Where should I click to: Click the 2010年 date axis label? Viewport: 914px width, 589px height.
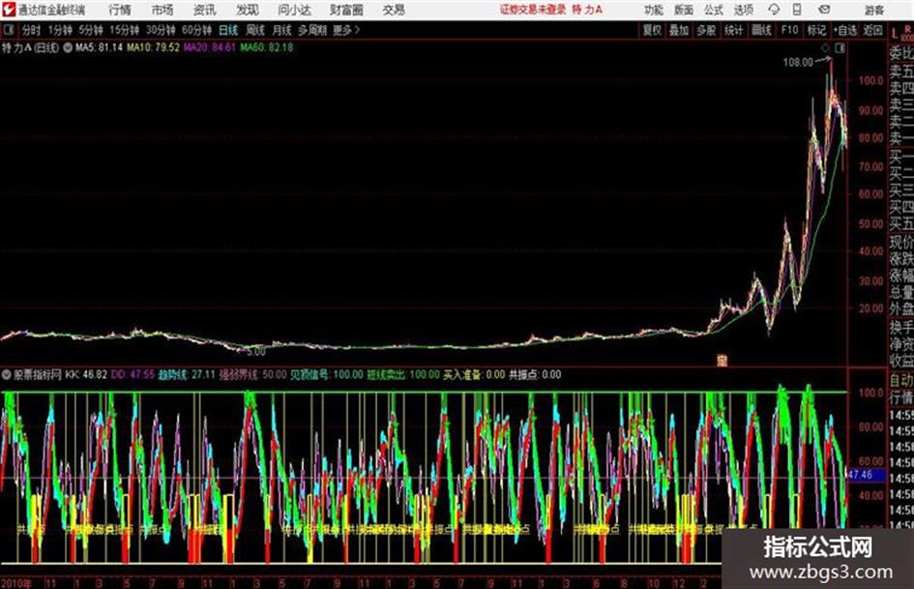(x=15, y=583)
